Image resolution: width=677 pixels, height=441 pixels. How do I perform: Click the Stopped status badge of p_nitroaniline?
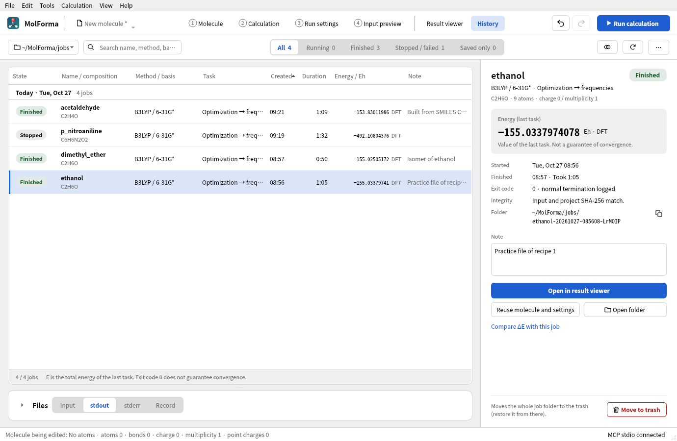pyautogui.click(x=31, y=135)
